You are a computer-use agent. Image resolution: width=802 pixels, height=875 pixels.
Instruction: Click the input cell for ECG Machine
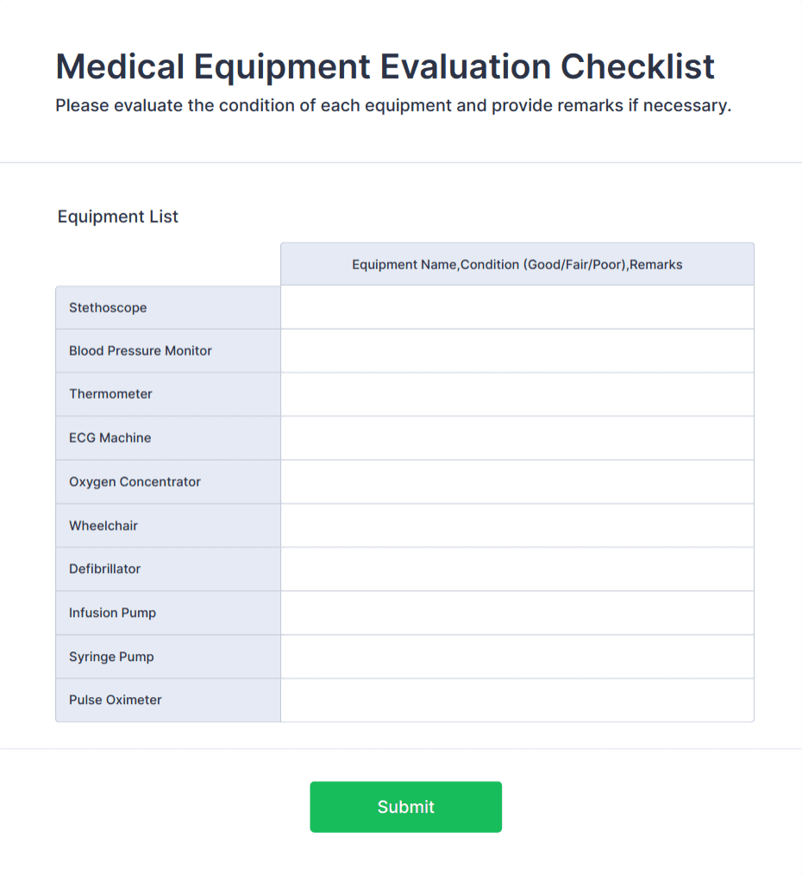tap(517, 437)
